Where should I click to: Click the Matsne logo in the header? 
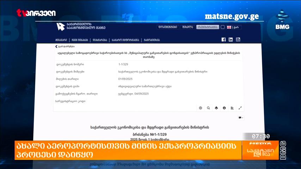pos(81,26)
